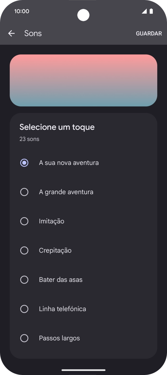The image size is (167, 375).
Task: Pick the 'Crepitação' ringtone
Action: (x=24, y=250)
